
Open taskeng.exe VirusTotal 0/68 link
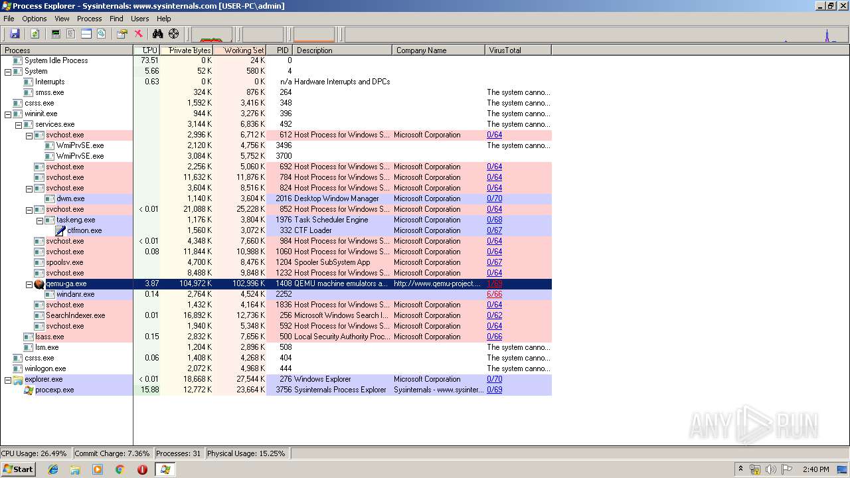tap(494, 220)
